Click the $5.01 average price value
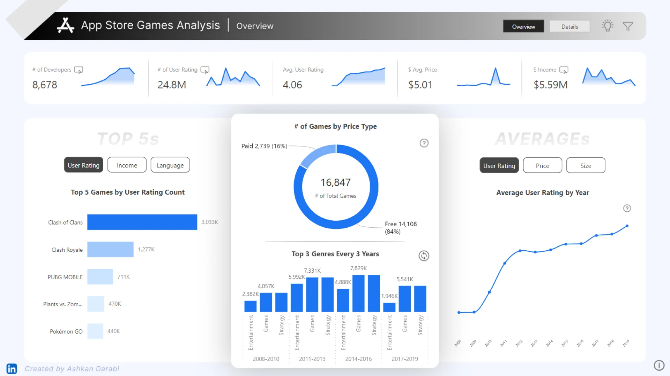Image resolution: width=670 pixels, height=376 pixels. 420,85
